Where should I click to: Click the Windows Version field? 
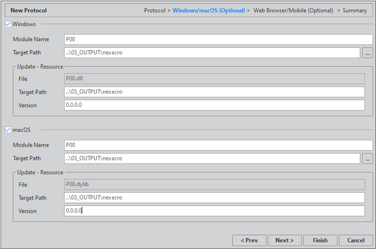[214, 105]
